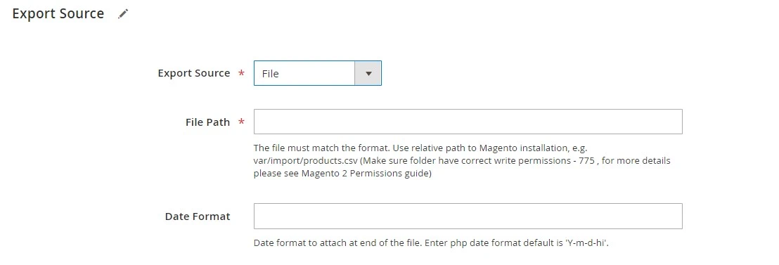Screen dimensions: 779x265
Task: Click the File Path field label
Action: click(207, 122)
